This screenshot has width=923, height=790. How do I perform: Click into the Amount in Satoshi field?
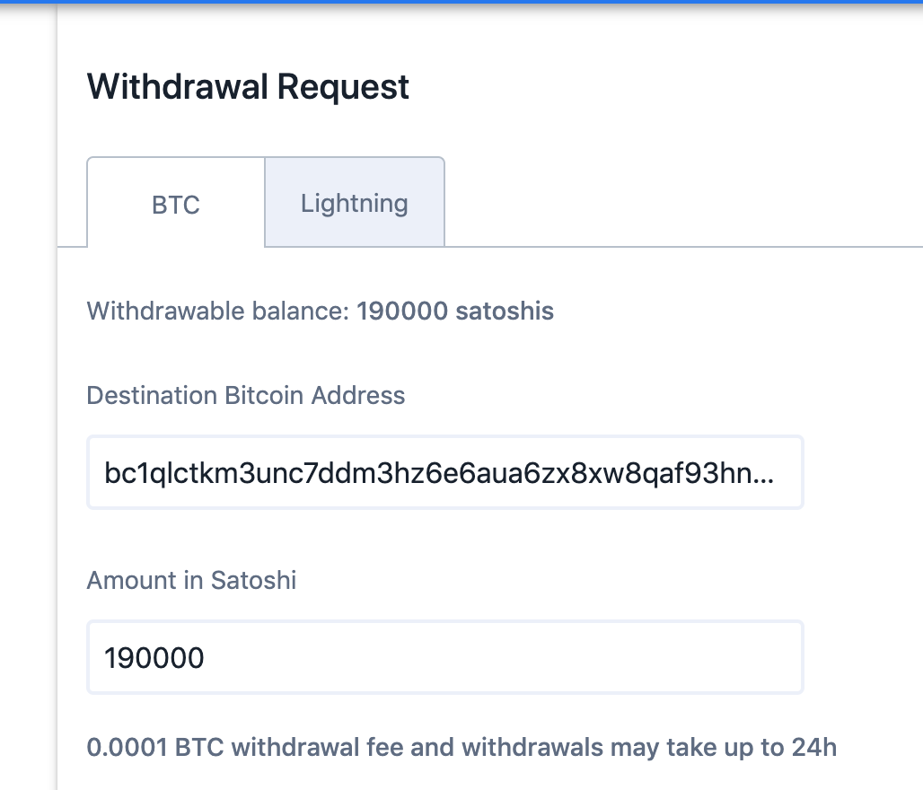[445, 657]
